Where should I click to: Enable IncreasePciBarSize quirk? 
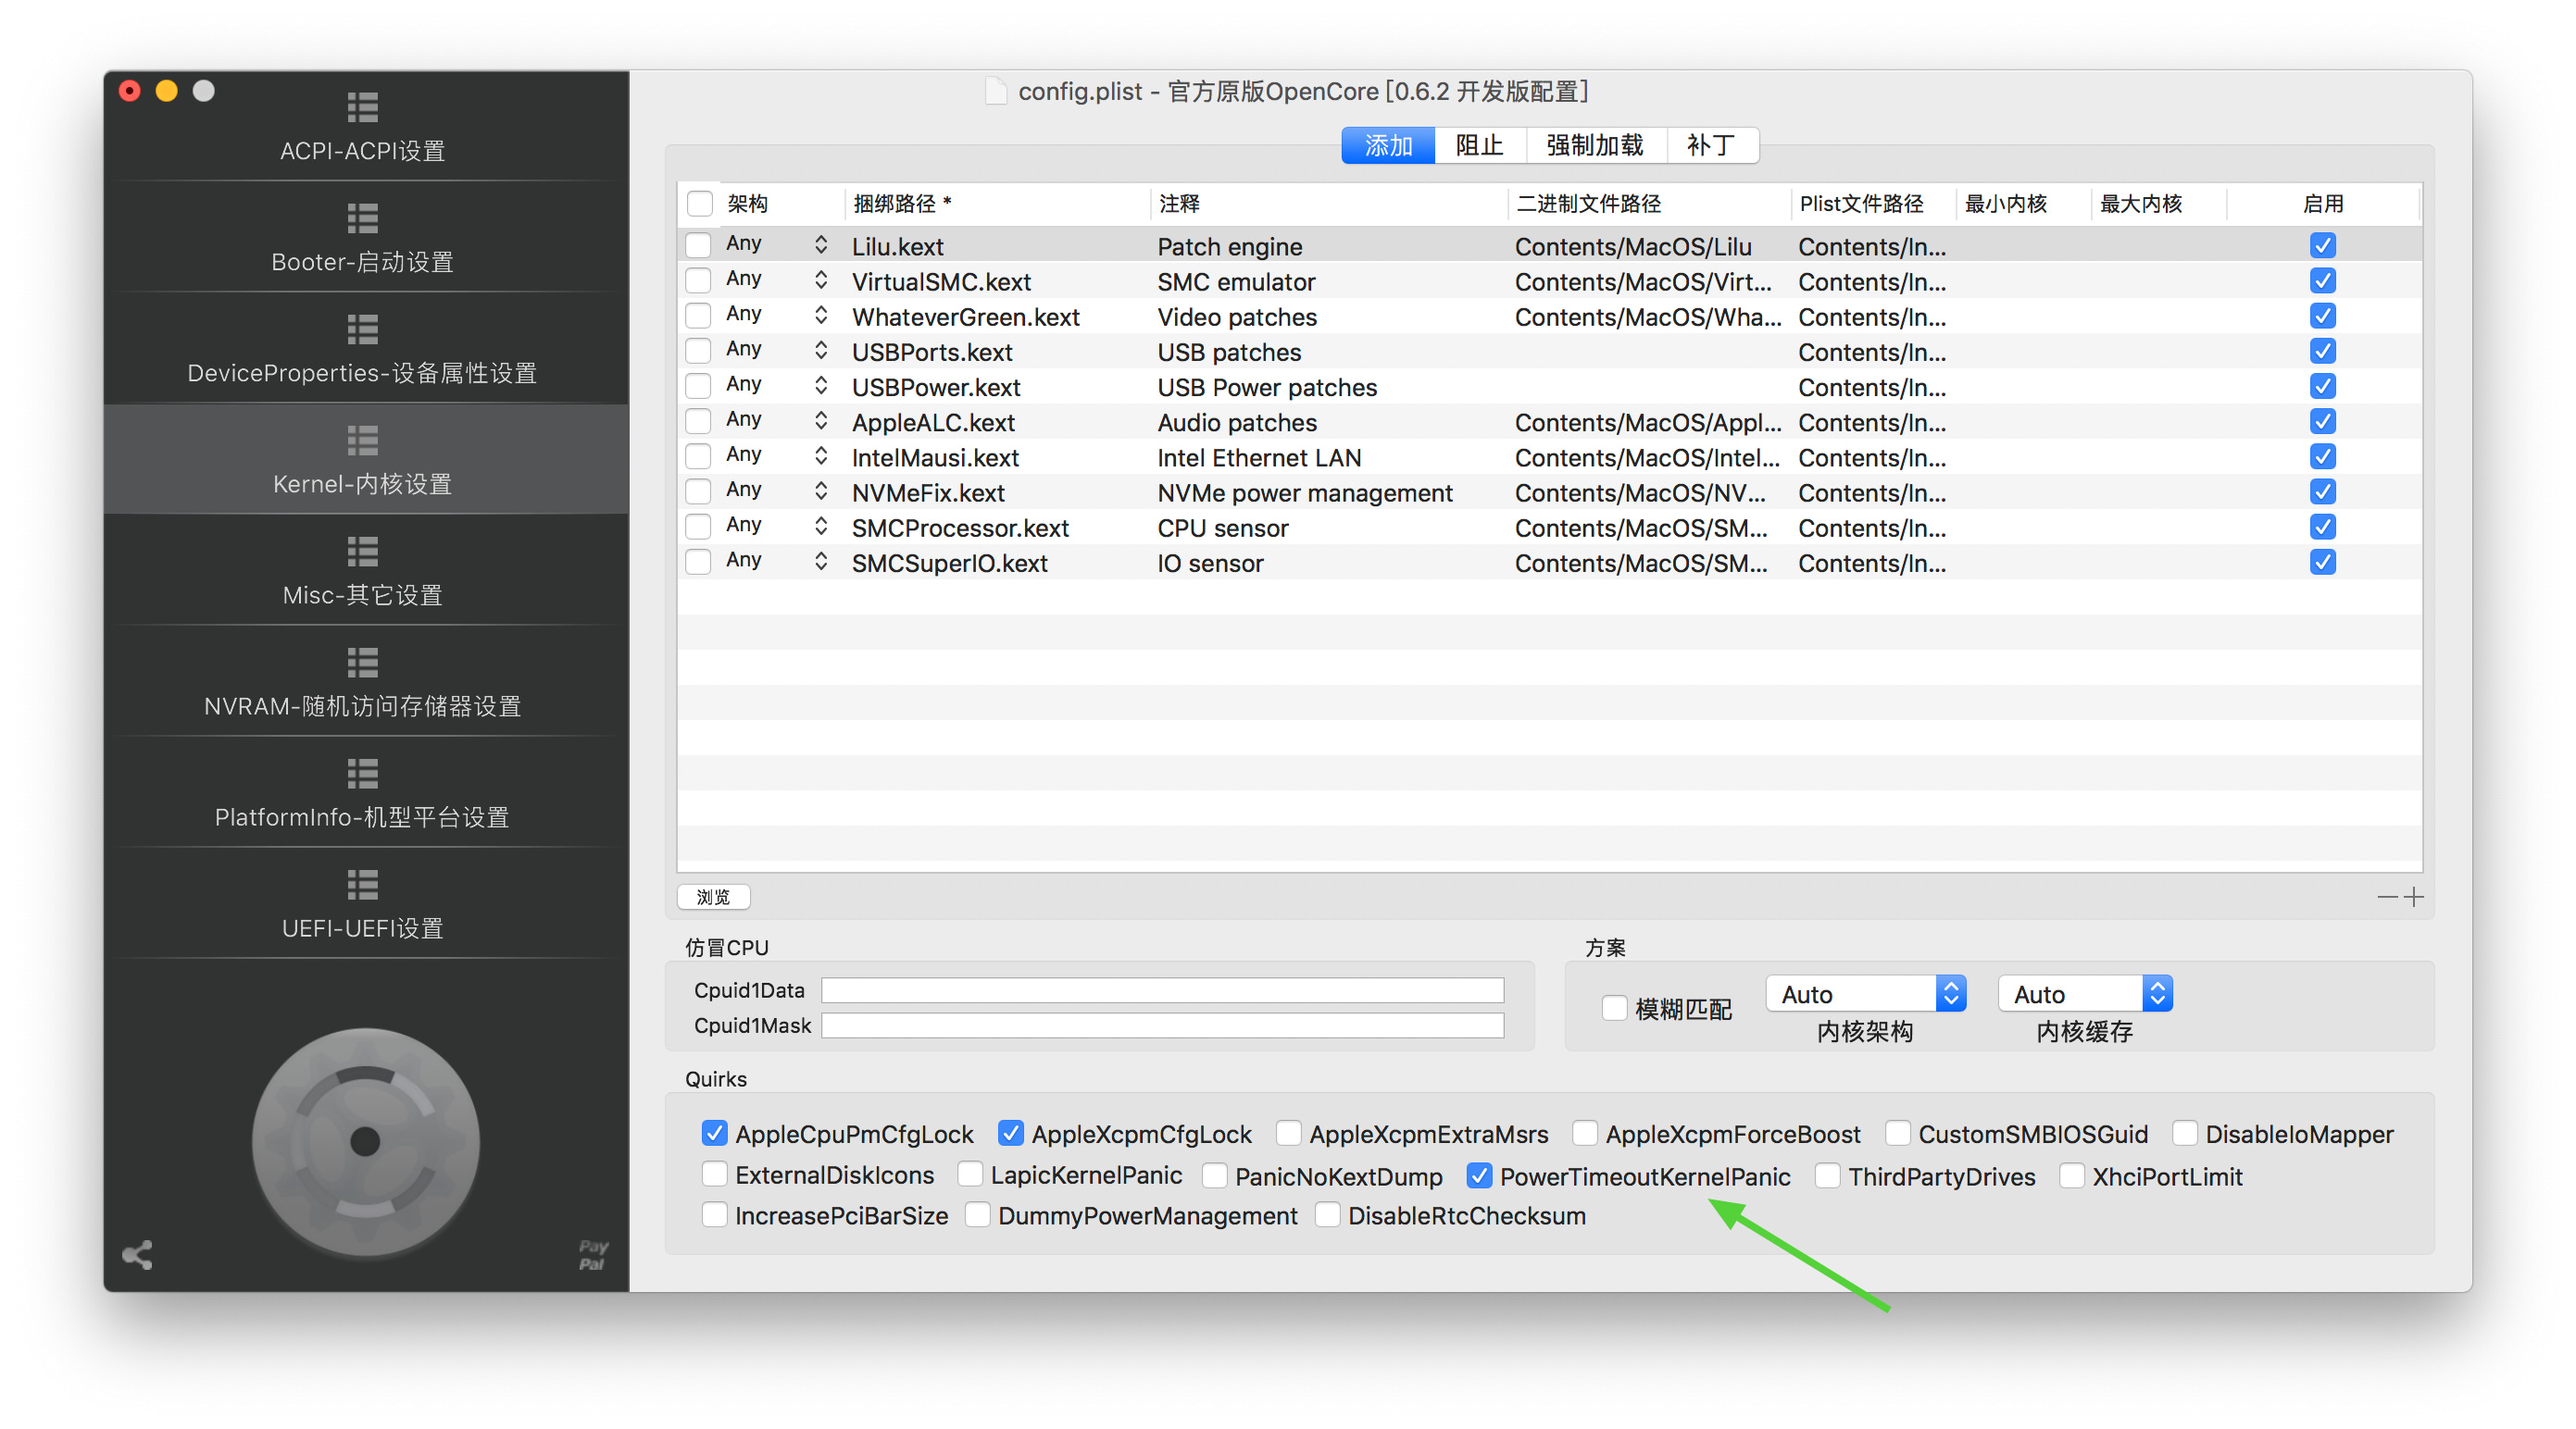(x=714, y=1215)
